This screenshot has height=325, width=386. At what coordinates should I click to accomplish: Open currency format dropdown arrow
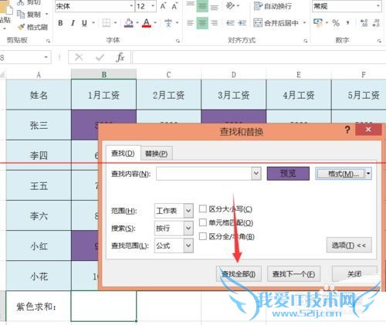(327, 23)
